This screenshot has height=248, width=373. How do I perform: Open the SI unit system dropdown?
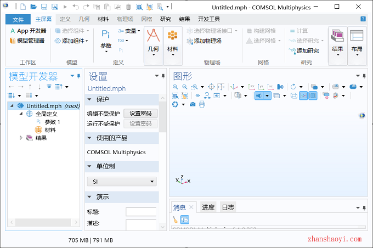pyautogui.click(x=122, y=182)
